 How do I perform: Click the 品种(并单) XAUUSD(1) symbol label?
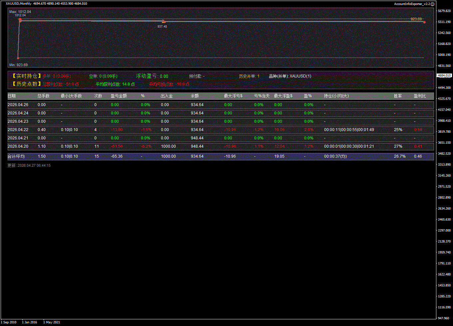290,76
